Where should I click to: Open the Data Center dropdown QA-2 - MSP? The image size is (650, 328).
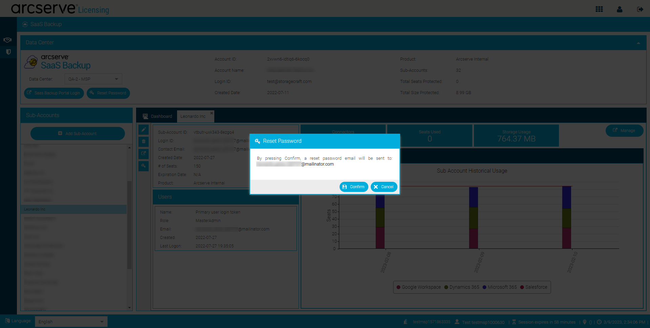(x=93, y=79)
